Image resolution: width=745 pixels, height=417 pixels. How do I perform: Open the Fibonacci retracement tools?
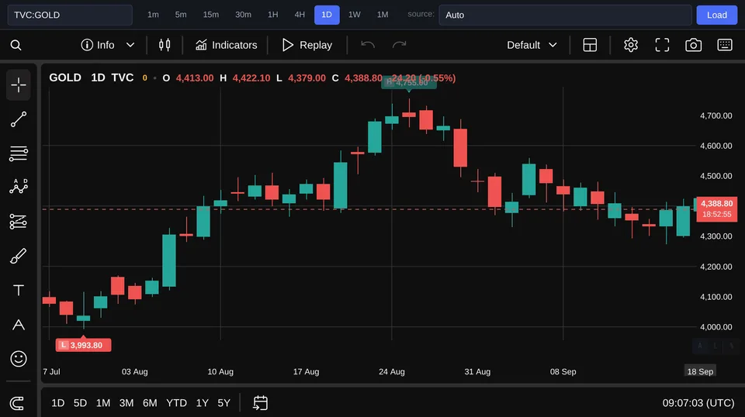point(19,153)
